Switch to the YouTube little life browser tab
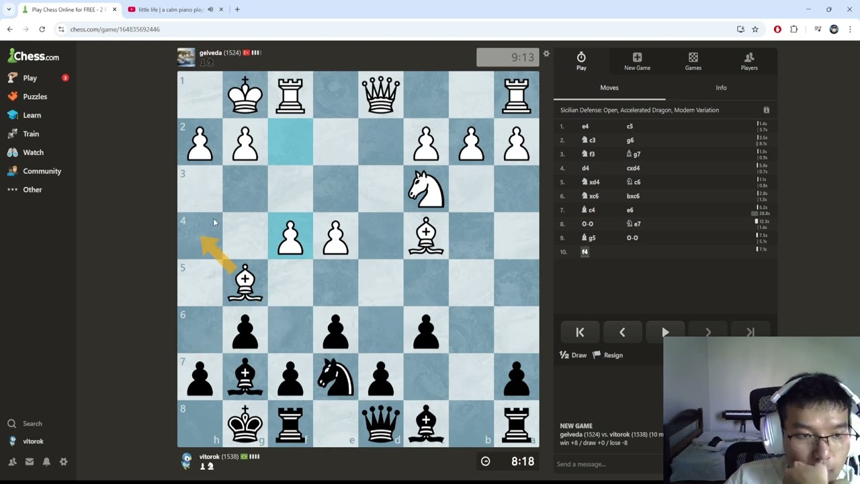Image resolution: width=860 pixels, height=484 pixels. (170, 9)
